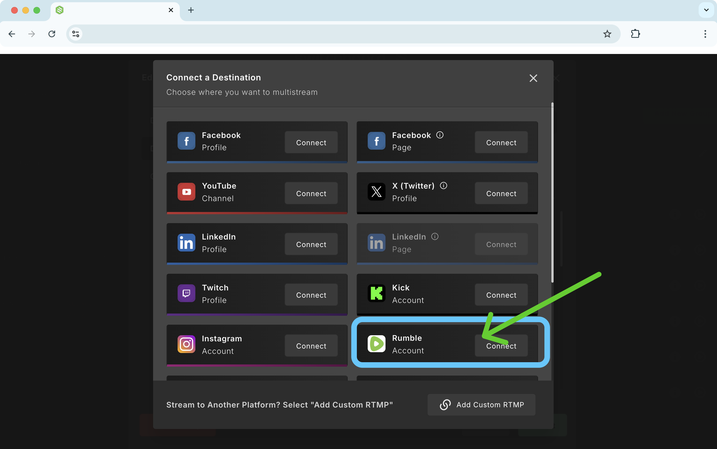Viewport: 717px width, 449px height.
Task: Connect LinkedIn Page destination
Action: [501, 244]
